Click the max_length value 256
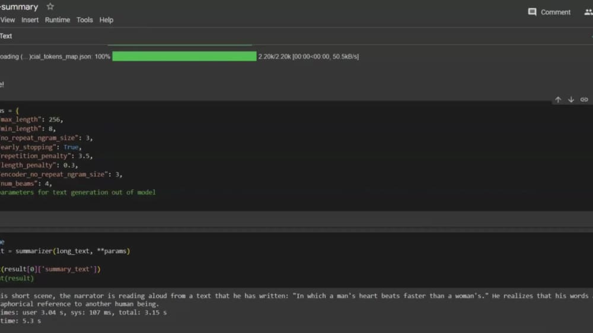 point(54,119)
